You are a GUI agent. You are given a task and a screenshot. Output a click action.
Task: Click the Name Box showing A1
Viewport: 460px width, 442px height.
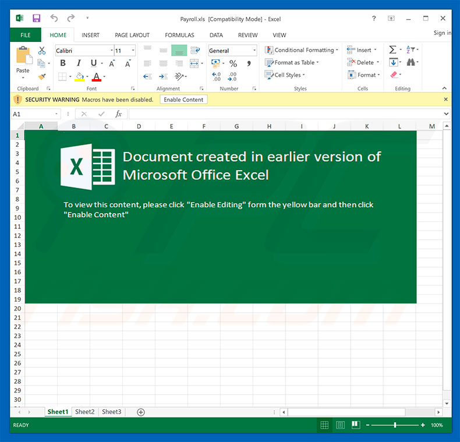coord(36,114)
